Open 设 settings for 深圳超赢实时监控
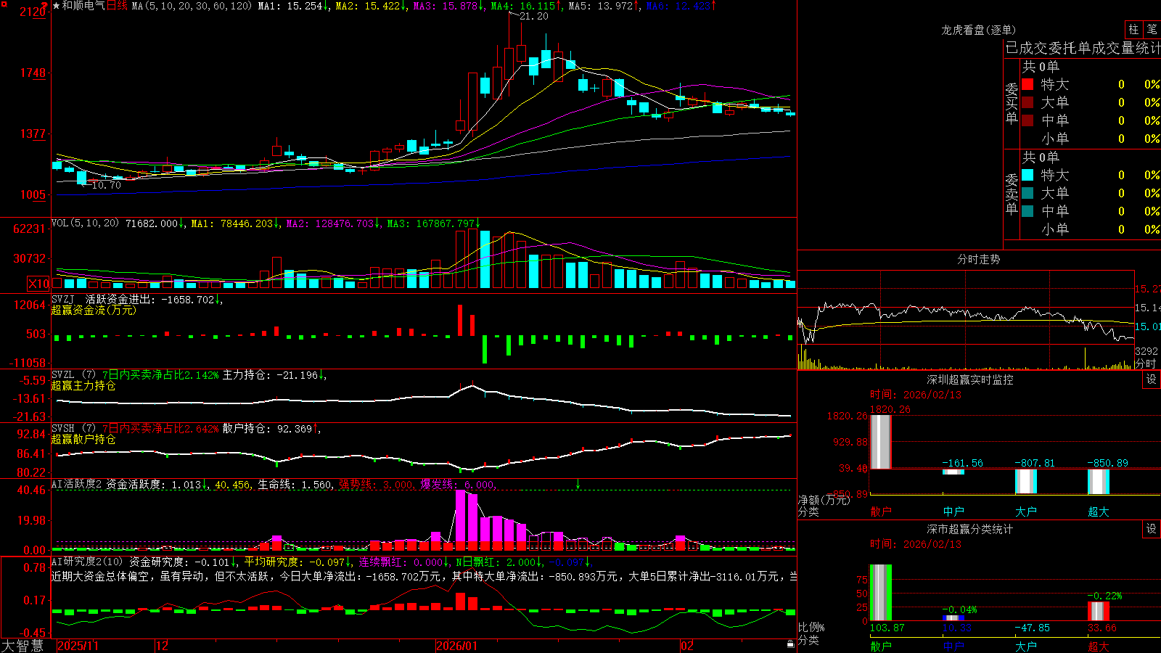This screenshot has width=1161, height=653. pos(1152,379)
